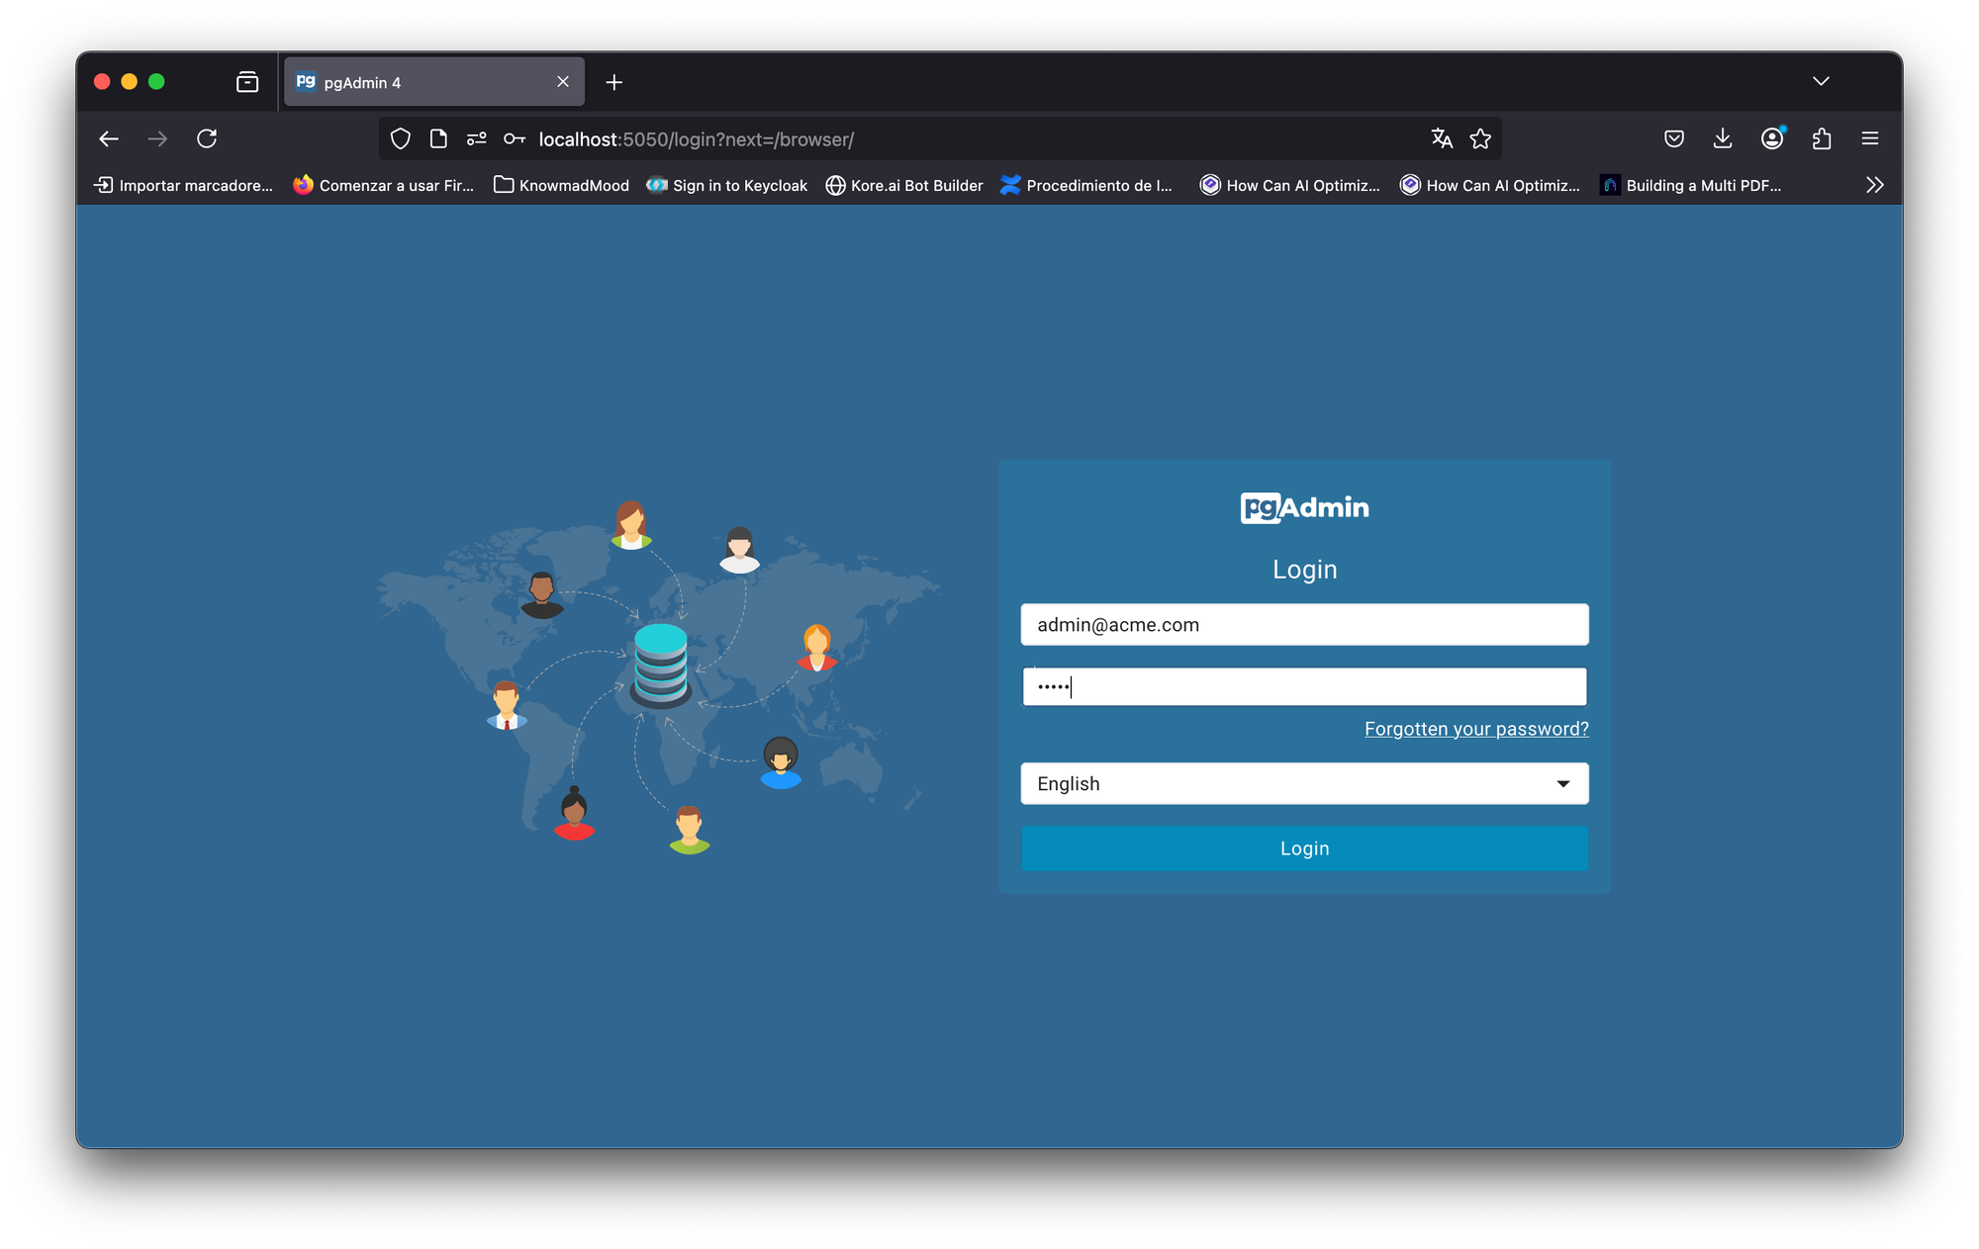Bookmark this page with star icon
The width and height of the screenshot is (1979, 1249).
click(x=1480, y=139)
